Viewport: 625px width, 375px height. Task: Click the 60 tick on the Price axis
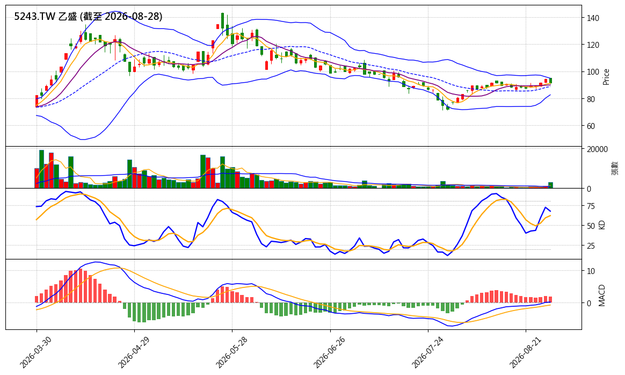[591, 126]
